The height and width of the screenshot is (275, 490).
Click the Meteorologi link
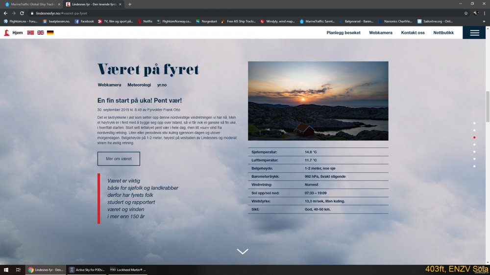point(139,85)
